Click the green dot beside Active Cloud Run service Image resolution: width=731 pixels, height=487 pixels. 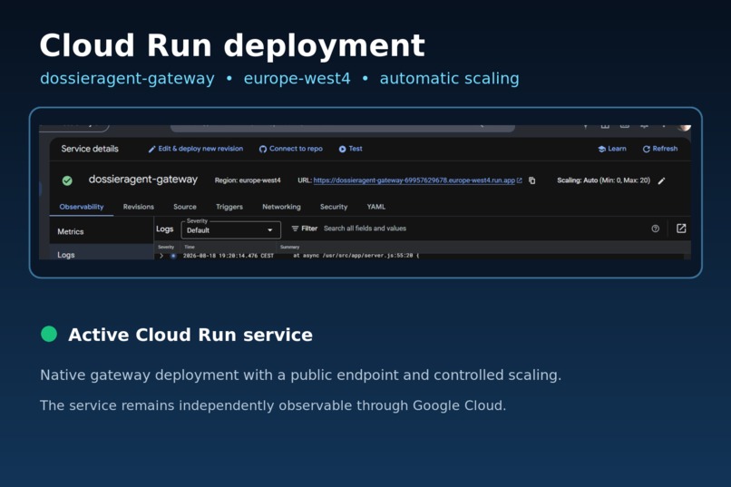point(49,334)
